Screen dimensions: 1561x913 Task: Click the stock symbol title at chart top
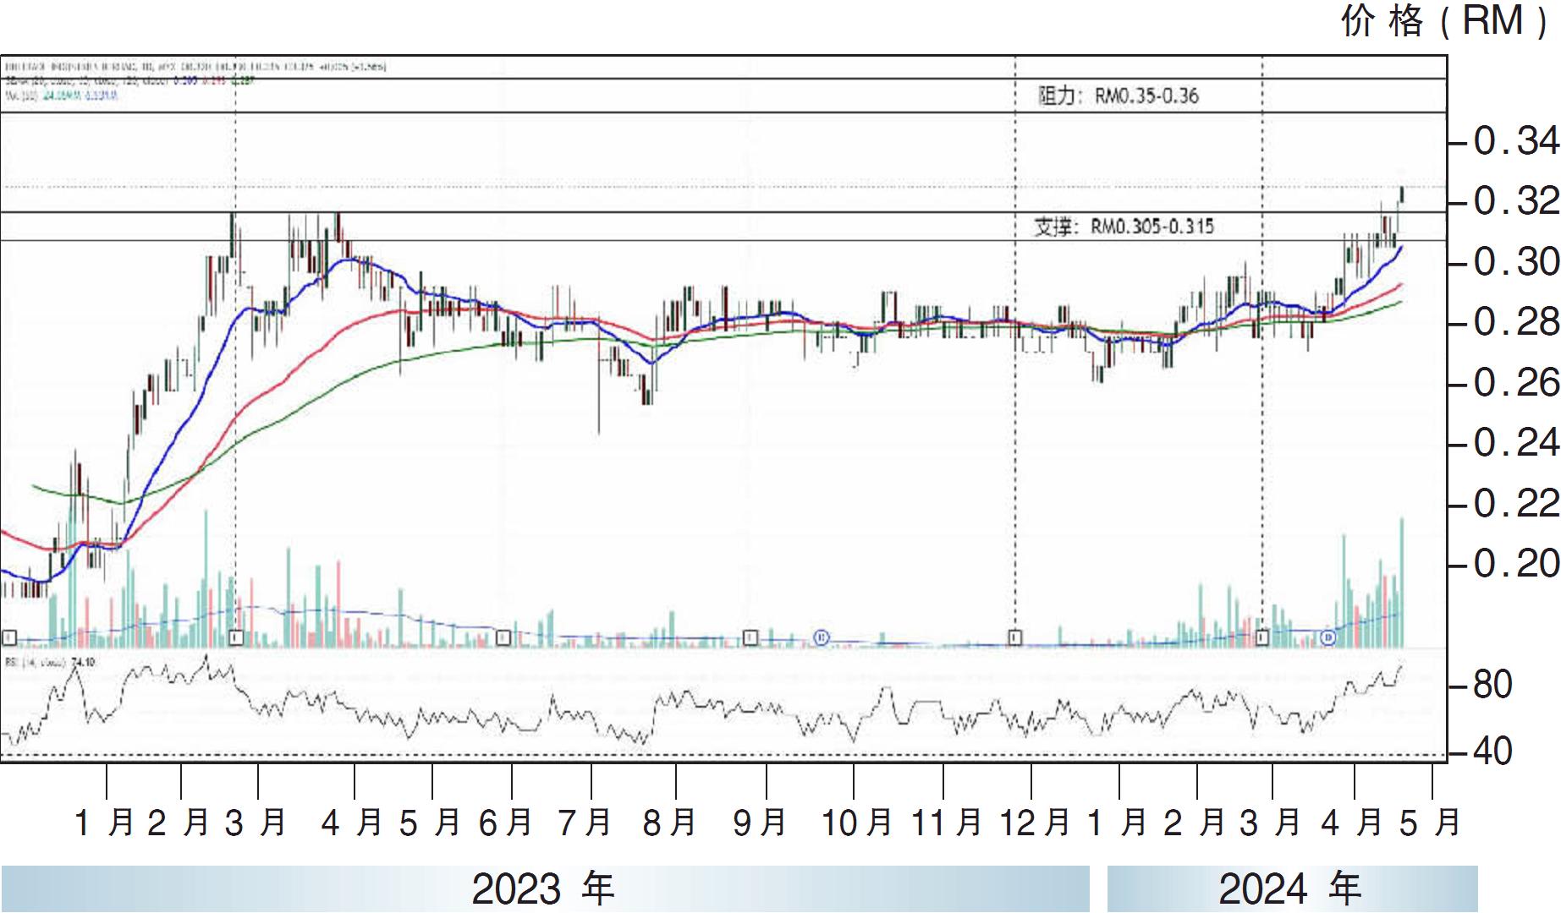tap(195, 65)
